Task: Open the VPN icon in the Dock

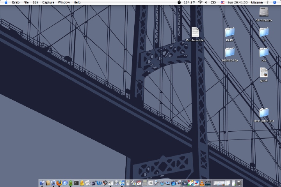Action: tap(208, 183)
